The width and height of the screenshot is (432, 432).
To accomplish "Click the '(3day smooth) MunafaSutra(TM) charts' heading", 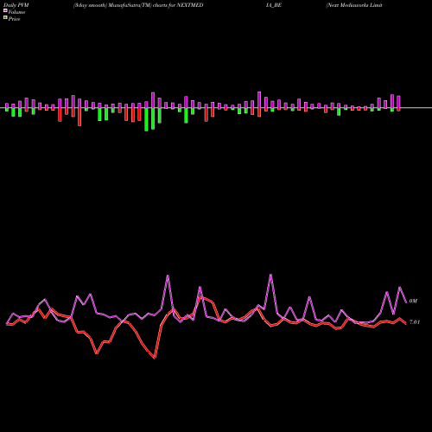I will pos(120,5).
